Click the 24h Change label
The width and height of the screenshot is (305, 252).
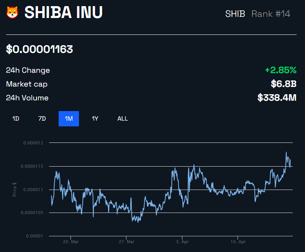click(28, 70)
